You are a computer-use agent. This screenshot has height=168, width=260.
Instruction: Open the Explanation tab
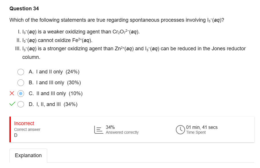pyautogui.click(x=28, y=155)
